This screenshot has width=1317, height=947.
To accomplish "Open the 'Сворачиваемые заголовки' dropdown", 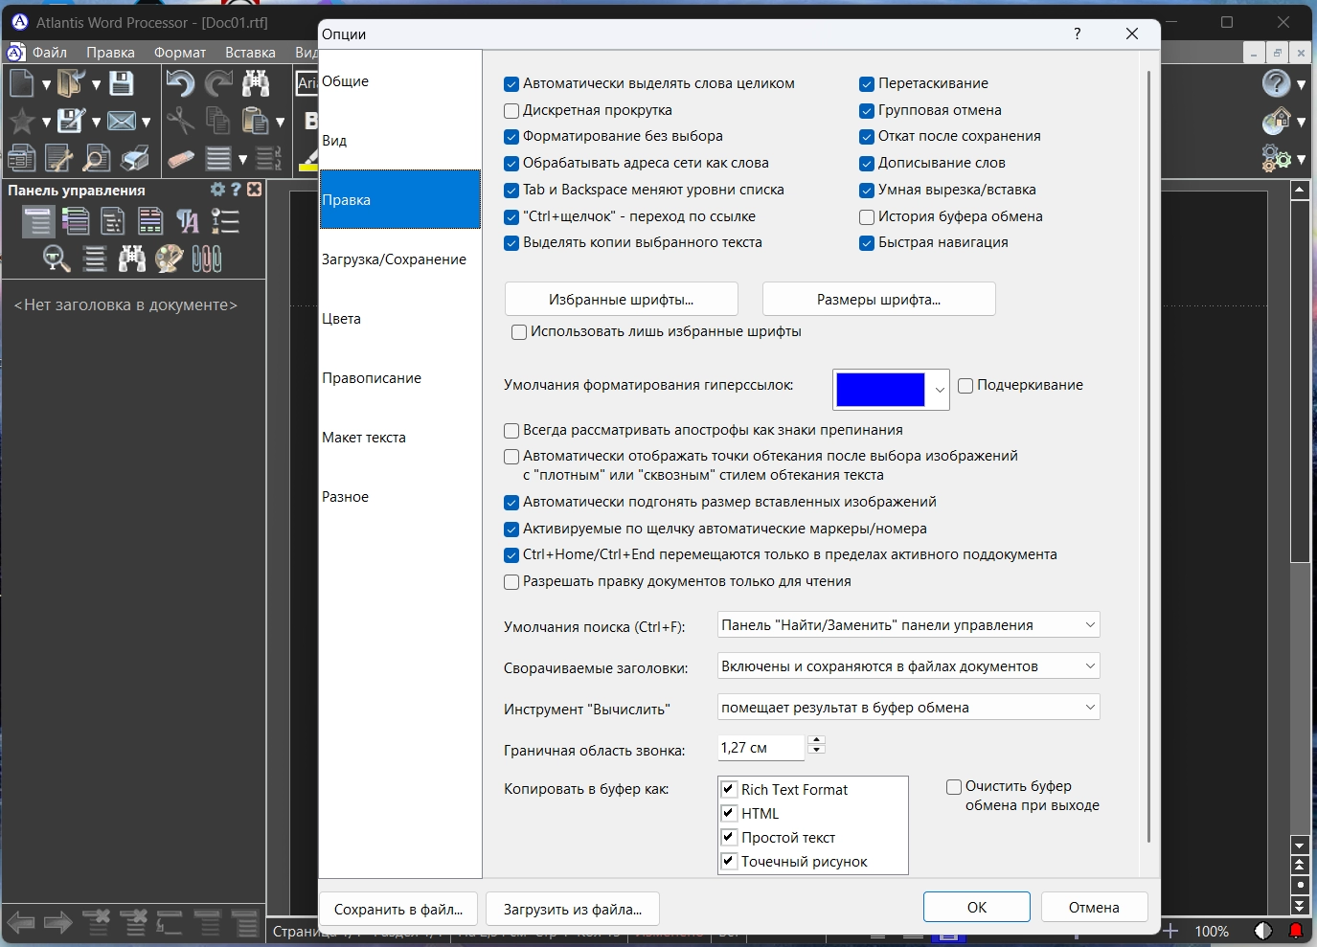I will (x=909, y=666).
